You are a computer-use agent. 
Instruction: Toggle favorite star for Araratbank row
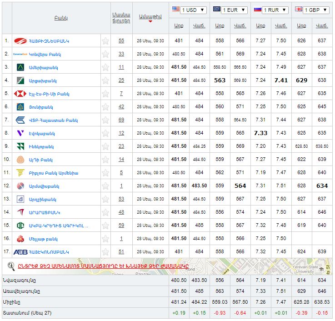coord(105,212)
